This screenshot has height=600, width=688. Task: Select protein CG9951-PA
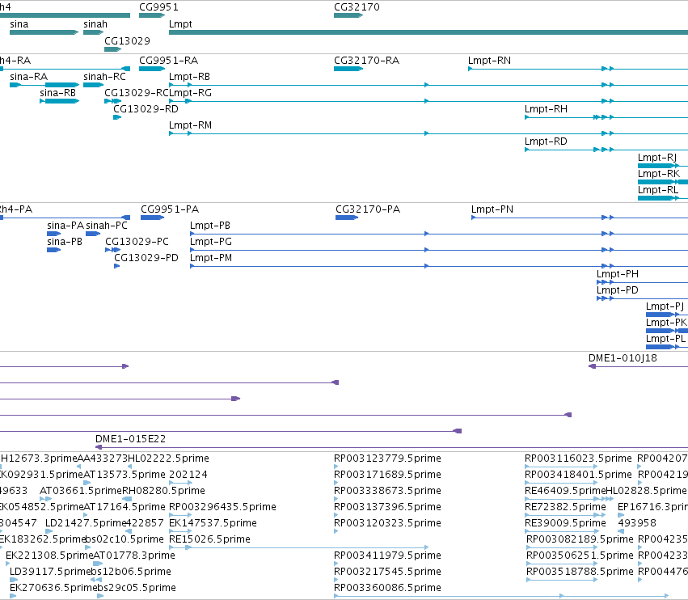(x=170, y=209)
